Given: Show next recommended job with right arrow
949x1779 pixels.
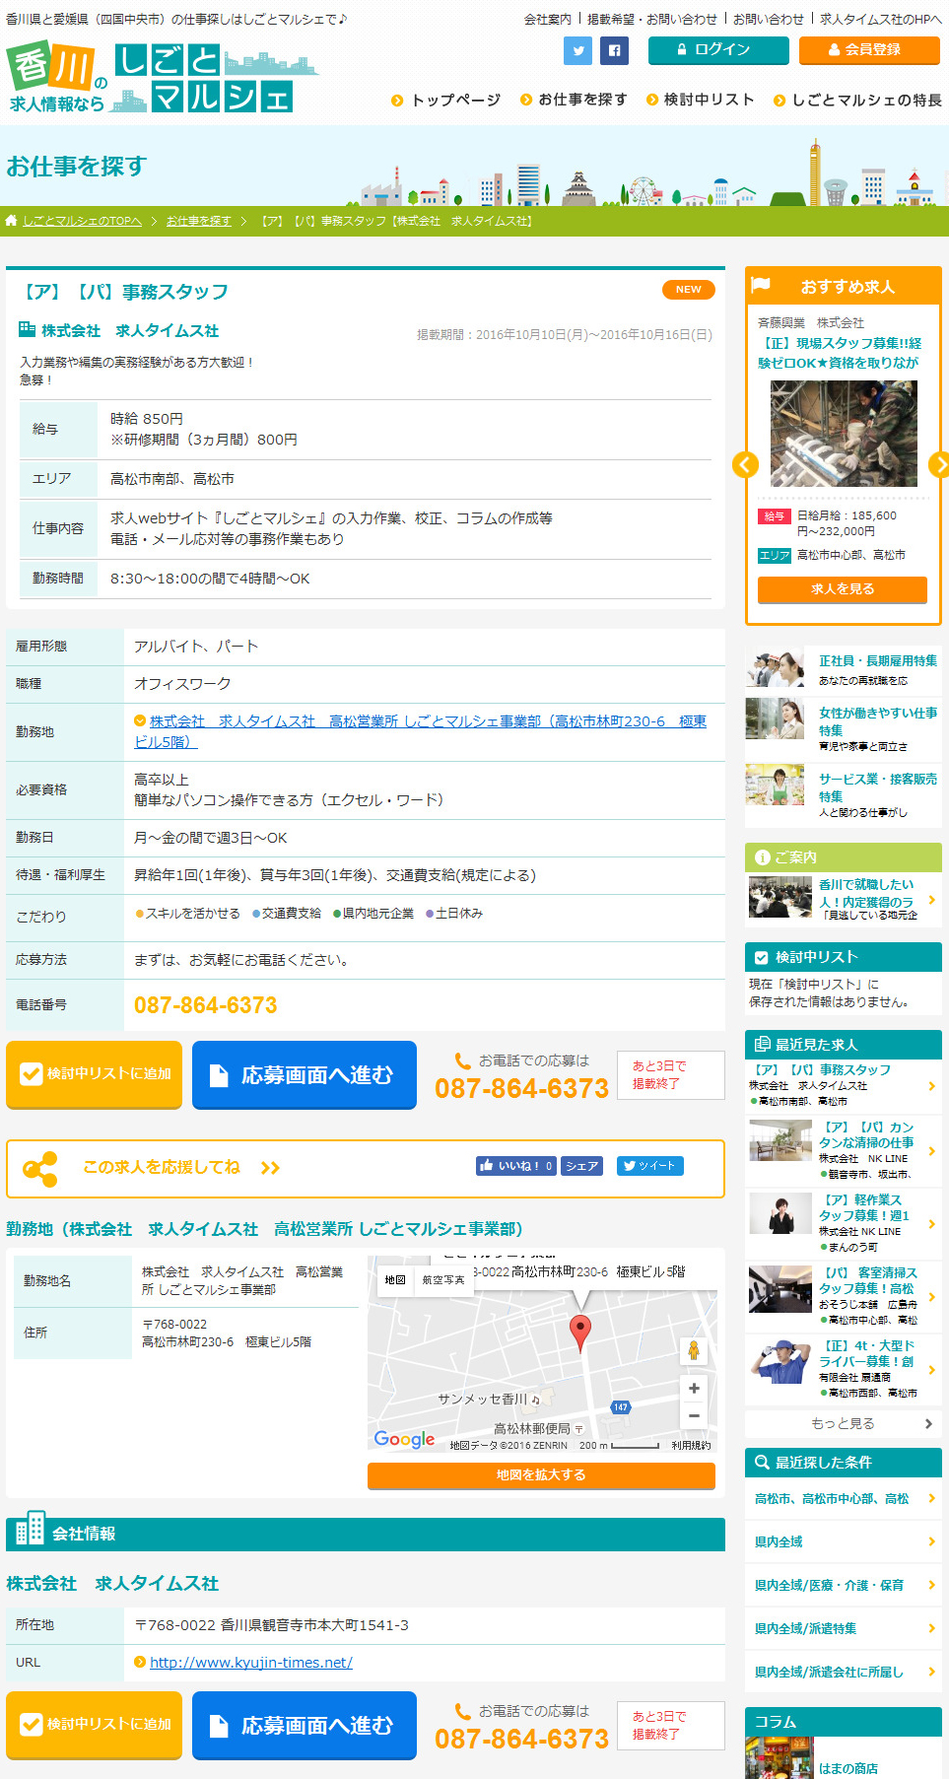Looking at the screenshot, I should (x=938, y=464).
